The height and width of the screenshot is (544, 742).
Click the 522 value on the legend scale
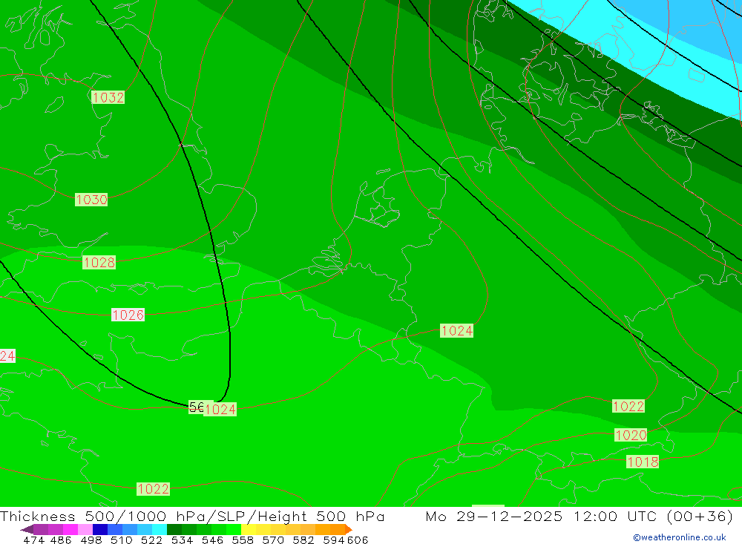coord(152,540)
